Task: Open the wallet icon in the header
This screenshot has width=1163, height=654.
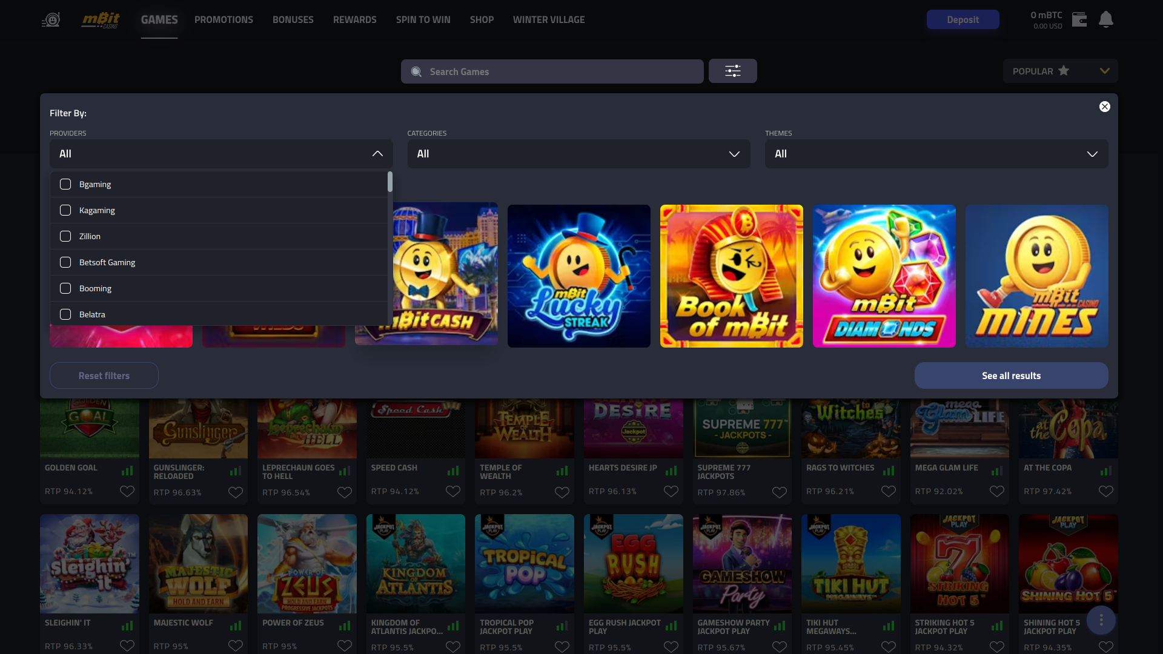Action: (1079, 19)
